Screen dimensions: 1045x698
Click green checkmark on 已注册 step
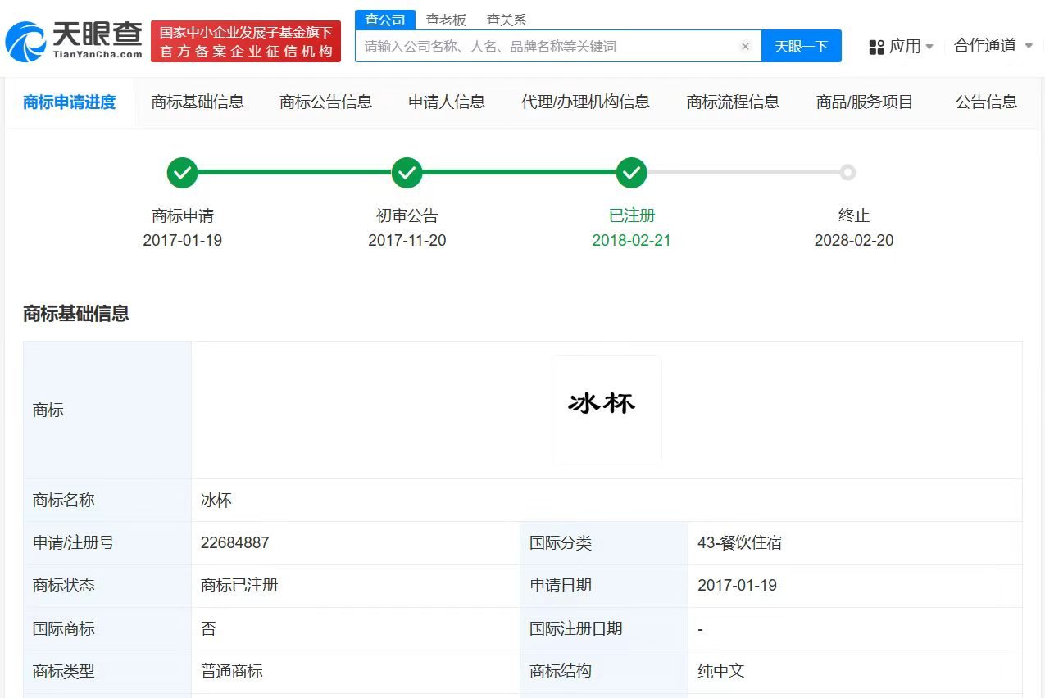click(x=631, y=173)
